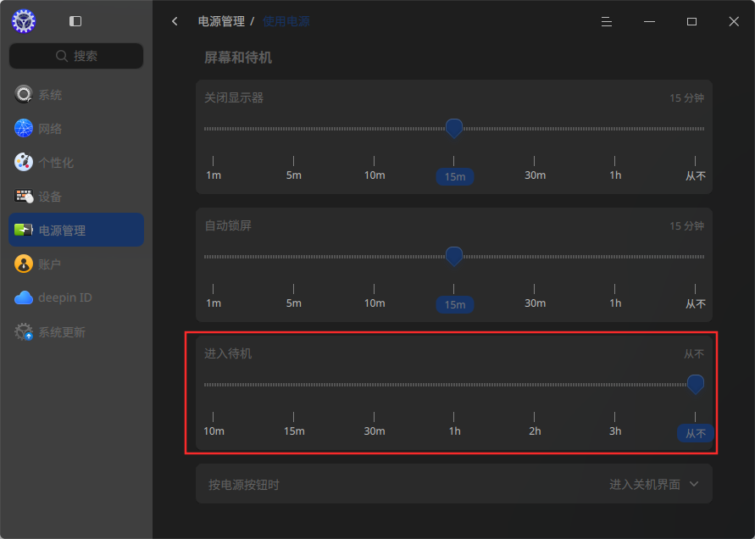Open the 设备 keyboard icon
The image size is (755, 539).
23,196
